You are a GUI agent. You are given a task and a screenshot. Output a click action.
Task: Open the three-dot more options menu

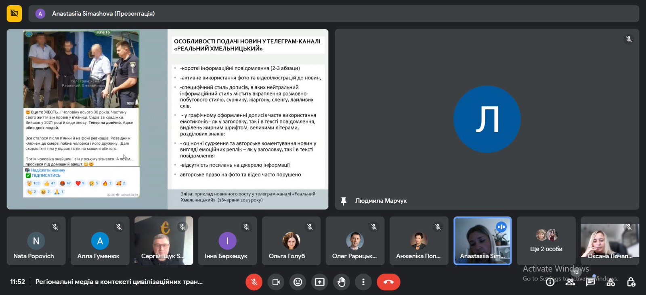[x=363, y=282]
